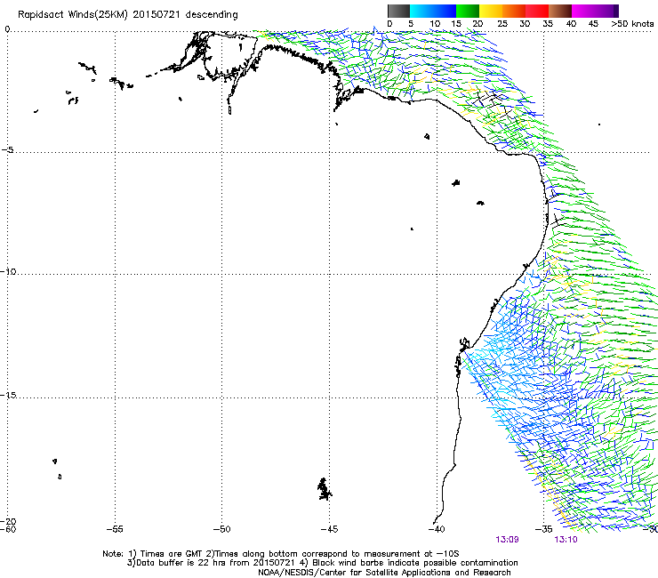The width and height of the screenshot is (658, 578).
Task: Click the green 15-20 knots color band
Action: pos(468,11)
